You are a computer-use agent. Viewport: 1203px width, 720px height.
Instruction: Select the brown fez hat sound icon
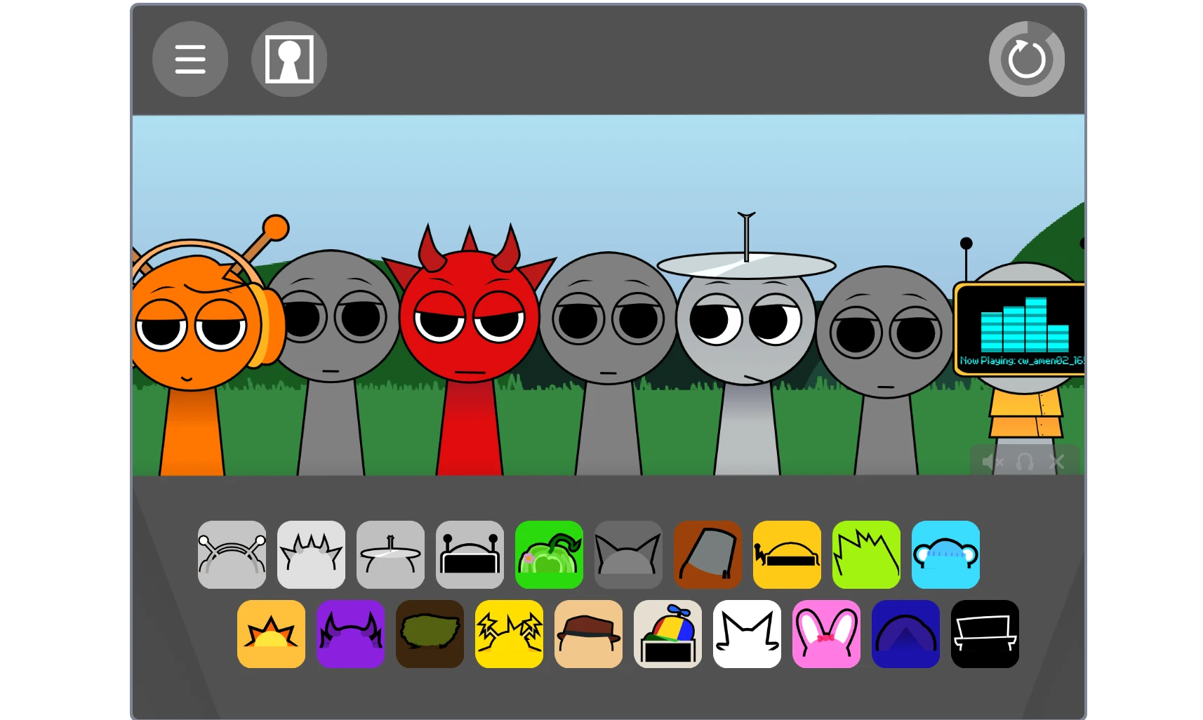pyautogui.click(x=707, y=554)
